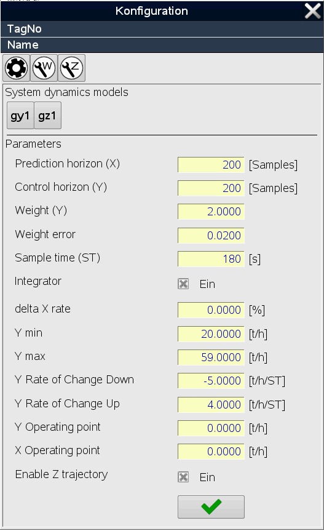
Task: Select the wrench Z configuration icon
Action: pos(72,68)
